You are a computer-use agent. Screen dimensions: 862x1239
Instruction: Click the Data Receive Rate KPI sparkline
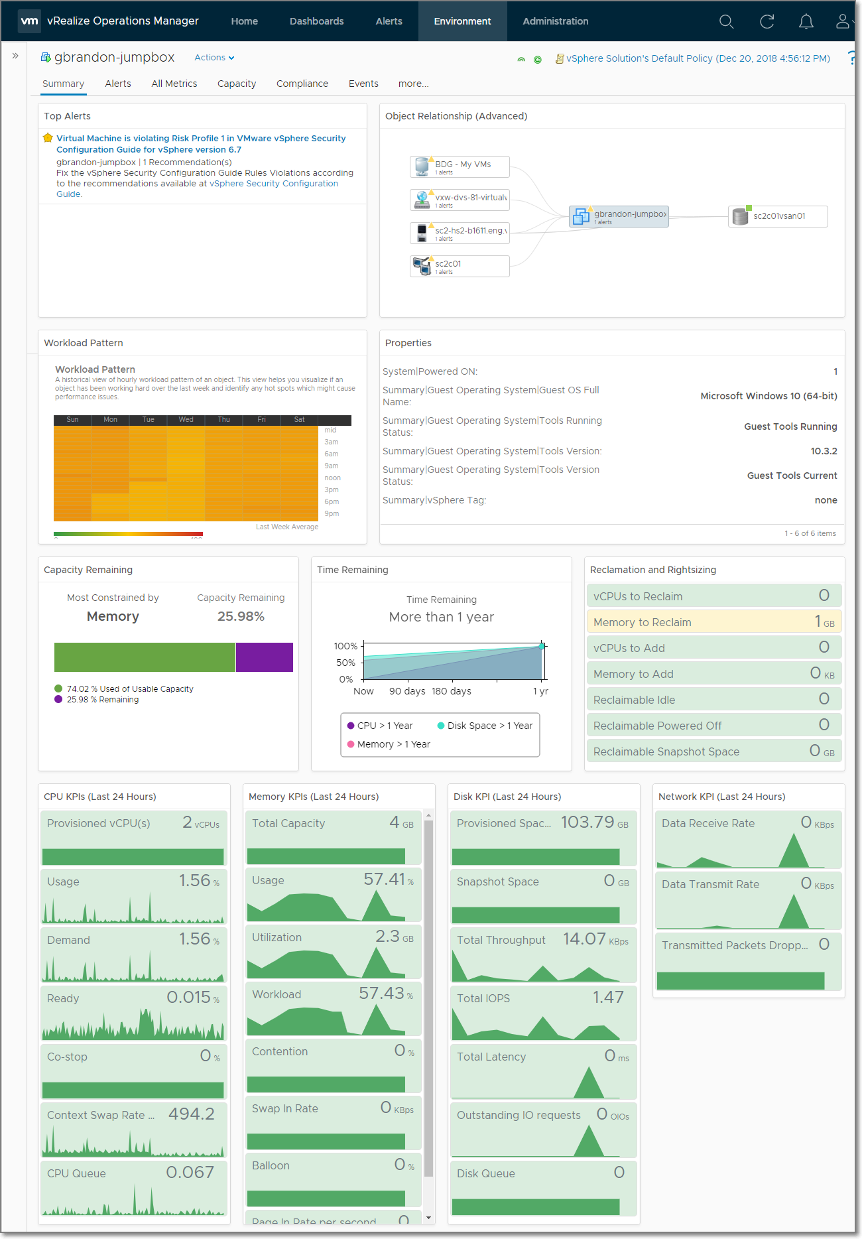click(x=741, y=852)
